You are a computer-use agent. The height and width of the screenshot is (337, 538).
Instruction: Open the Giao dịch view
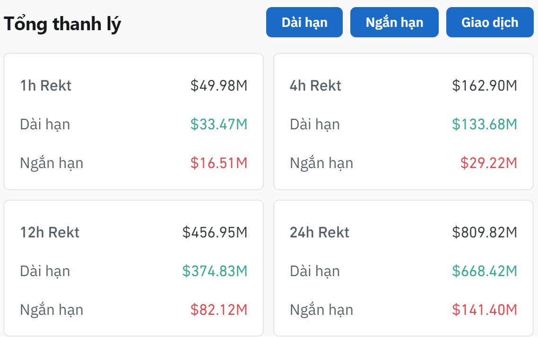[489, 22]
